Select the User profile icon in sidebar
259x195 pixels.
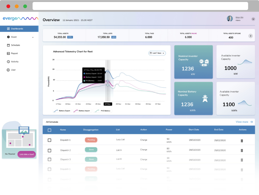click(x=9, y=70)
